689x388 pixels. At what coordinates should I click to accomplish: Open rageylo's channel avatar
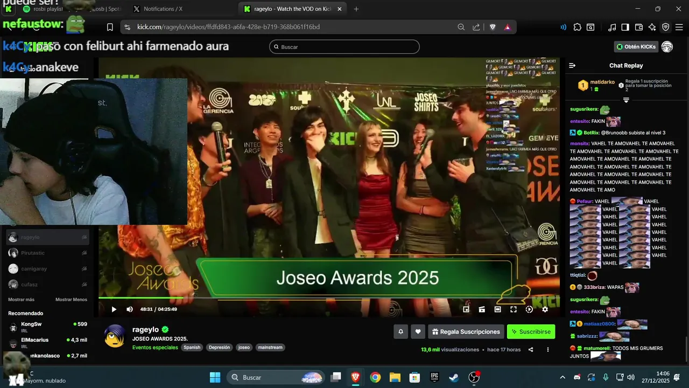[x=115, y=336]
